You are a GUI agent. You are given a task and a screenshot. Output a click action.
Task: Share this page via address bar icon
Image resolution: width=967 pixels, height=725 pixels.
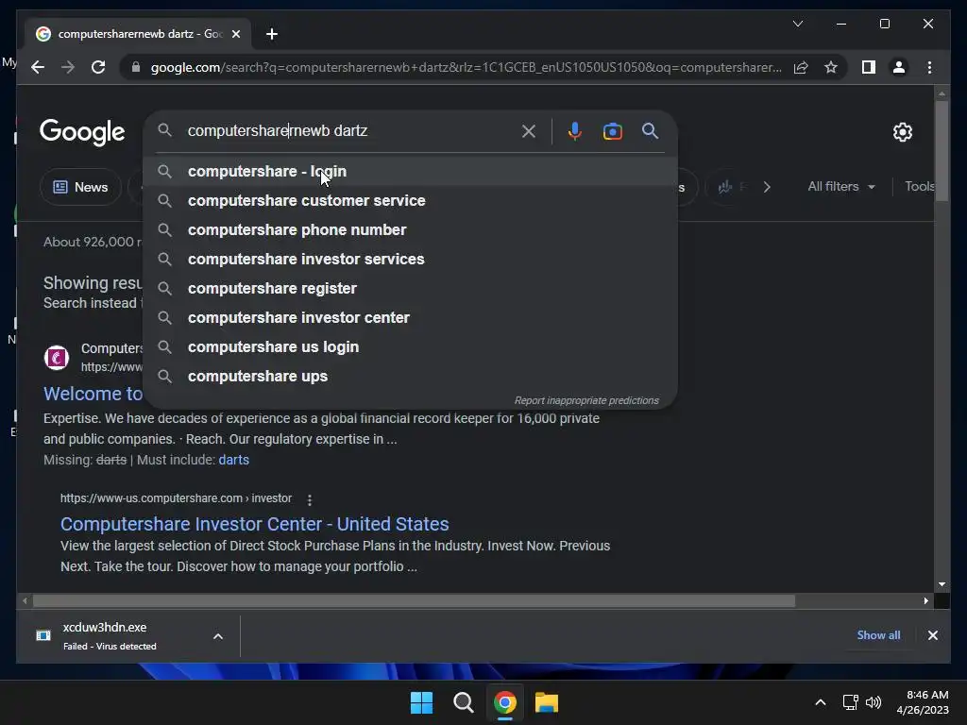(801, 67)
